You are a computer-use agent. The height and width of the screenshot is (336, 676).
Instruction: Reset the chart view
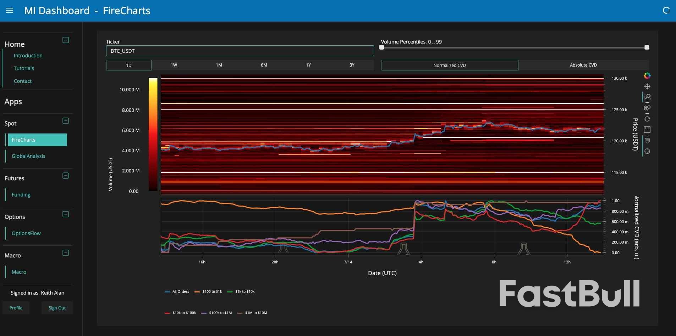click(647, 119)
